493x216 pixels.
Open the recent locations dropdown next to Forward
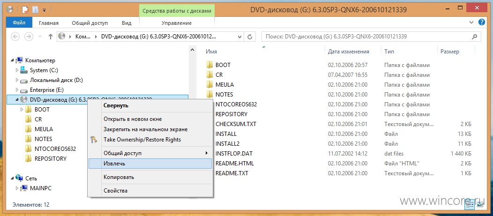(40, 37)
